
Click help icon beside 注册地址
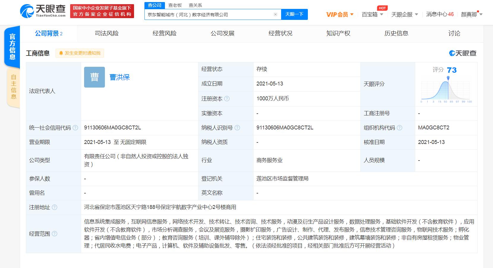tap(55, 207)
